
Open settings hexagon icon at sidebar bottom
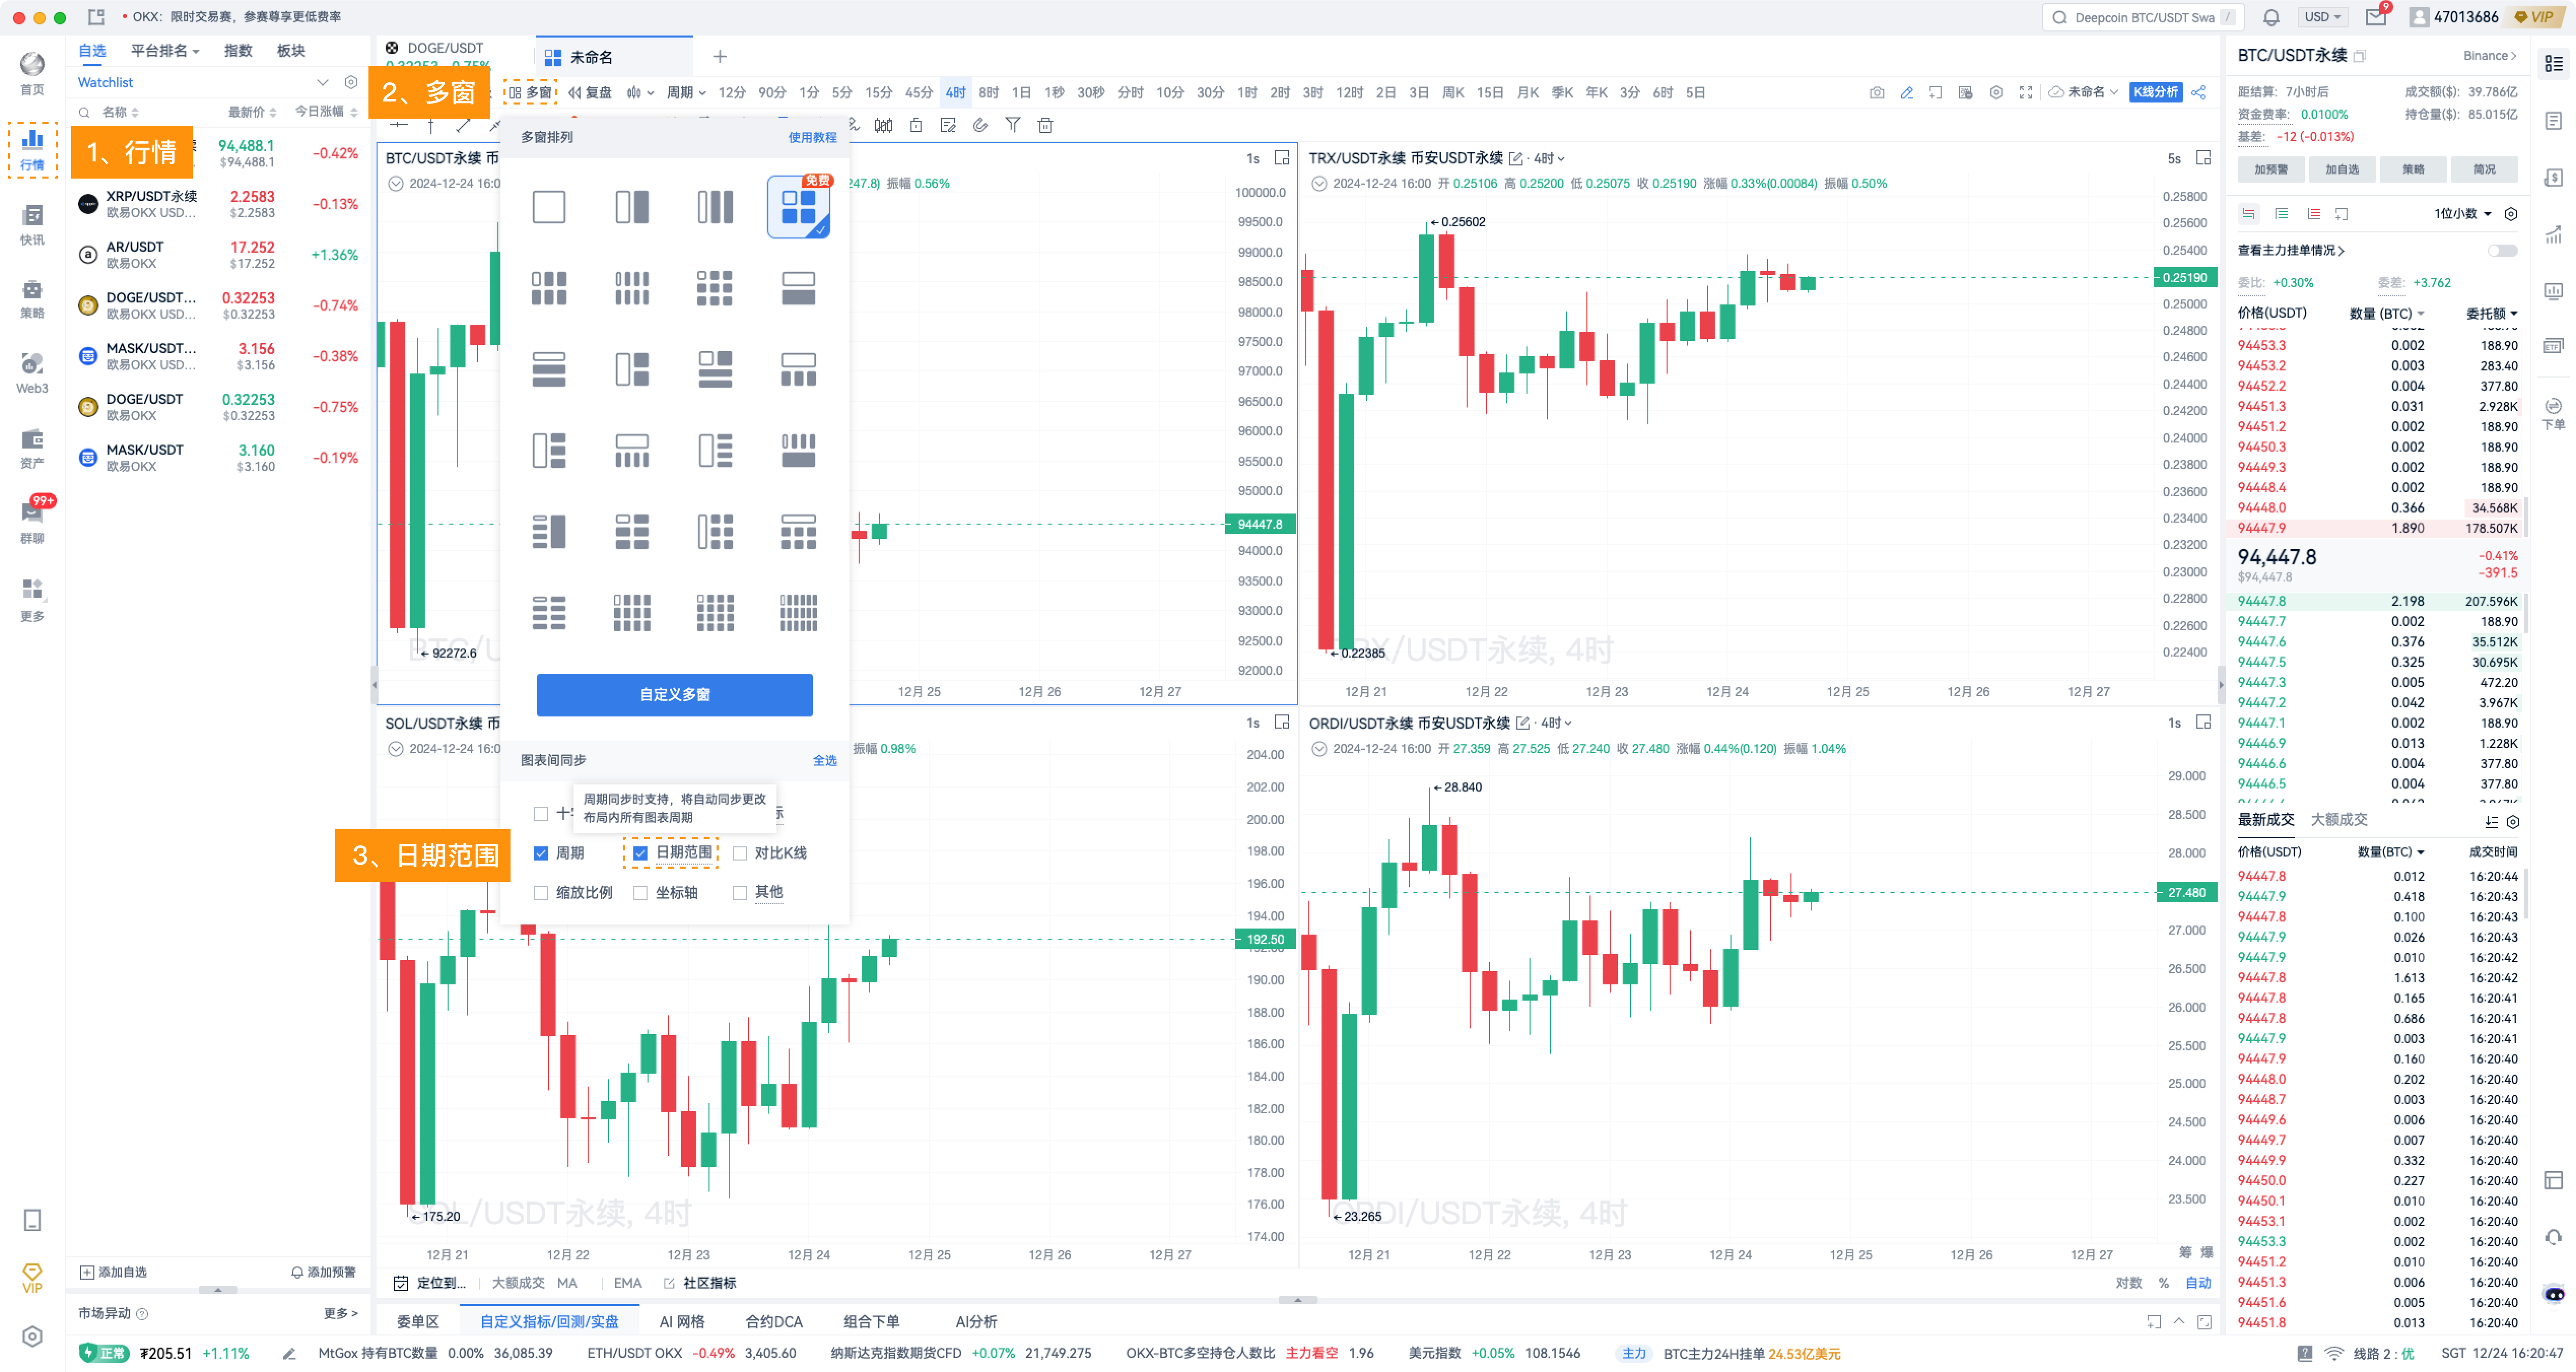point(32,1336)
